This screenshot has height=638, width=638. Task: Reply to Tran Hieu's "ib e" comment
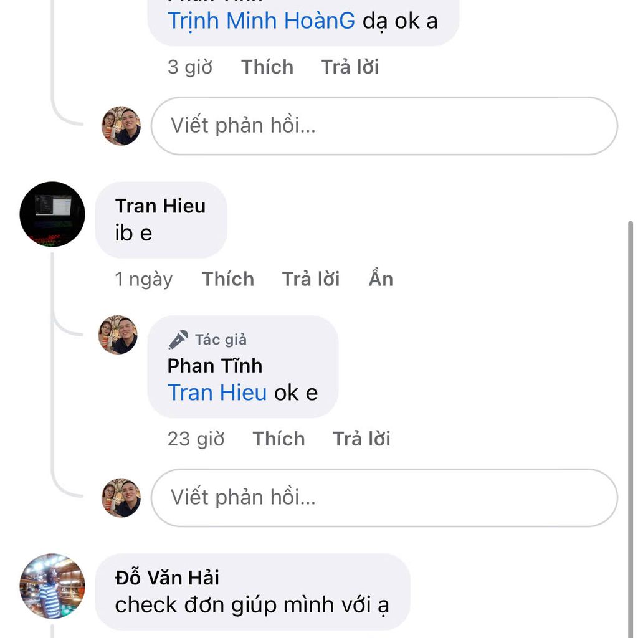point(310,279)
